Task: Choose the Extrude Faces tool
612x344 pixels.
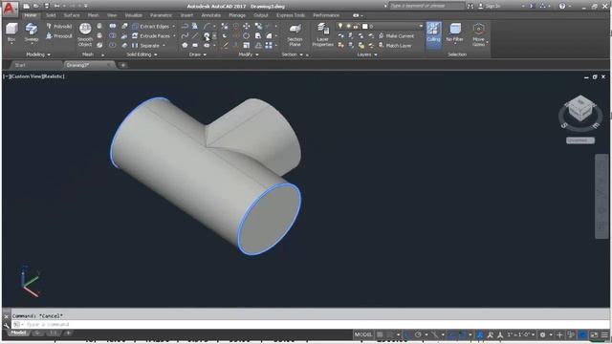Action: pos(151,36)
